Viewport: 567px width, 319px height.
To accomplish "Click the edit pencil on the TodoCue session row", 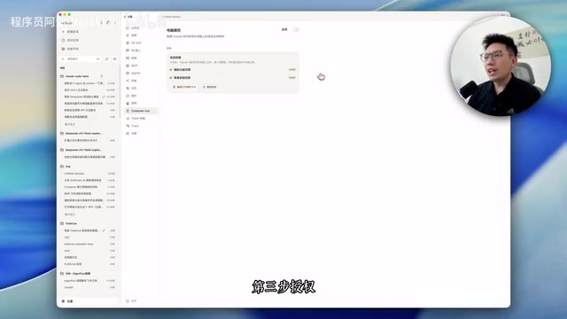I will [104, 230].
